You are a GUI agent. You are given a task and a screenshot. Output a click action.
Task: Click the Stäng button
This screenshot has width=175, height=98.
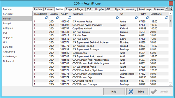point(137,92)
